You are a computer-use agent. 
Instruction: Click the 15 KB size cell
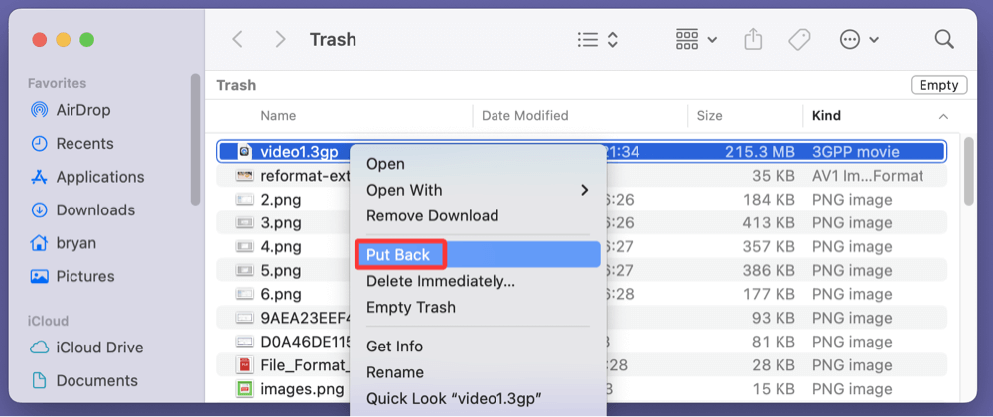(775, 389)
